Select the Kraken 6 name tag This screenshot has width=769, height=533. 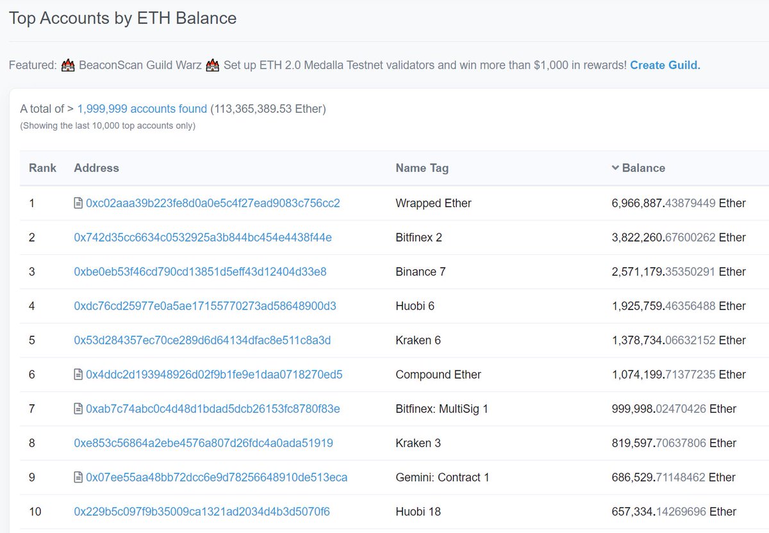[x=418, y=340]
